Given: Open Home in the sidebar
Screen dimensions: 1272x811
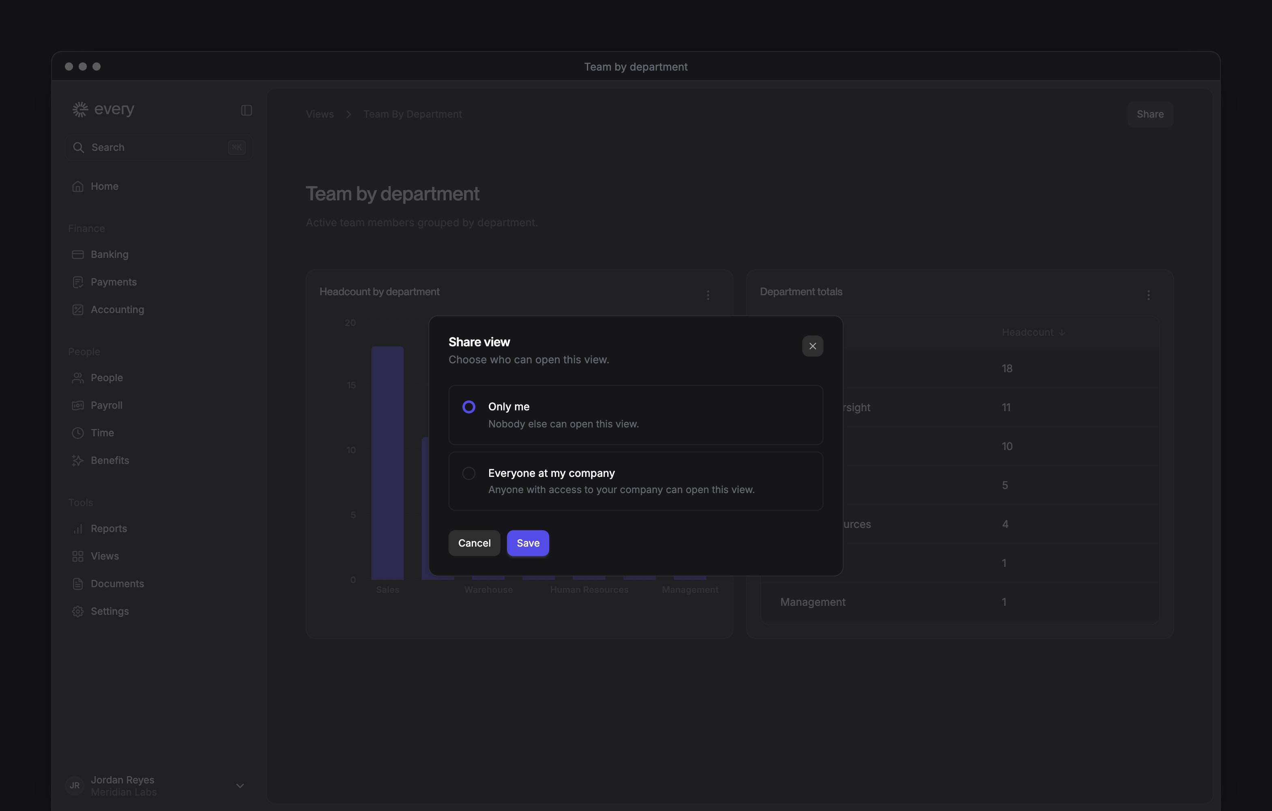Looking at the screenshot, I should (159, 187).
